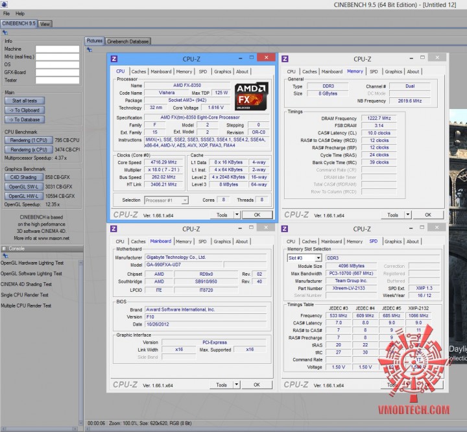Run the OpenGL SW-L benchmark

click(x=24, y=187)
